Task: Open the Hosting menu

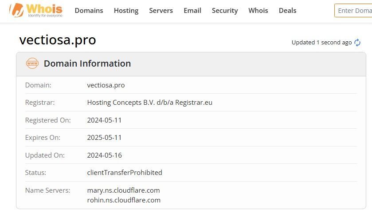Action: pyautogui.click(x=126, y=11)
